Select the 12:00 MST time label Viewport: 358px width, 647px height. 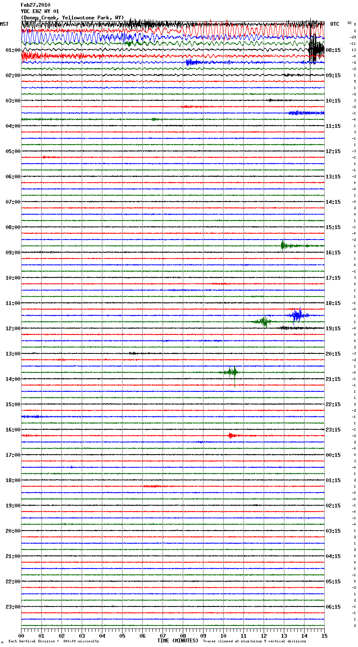click(13, 329)
